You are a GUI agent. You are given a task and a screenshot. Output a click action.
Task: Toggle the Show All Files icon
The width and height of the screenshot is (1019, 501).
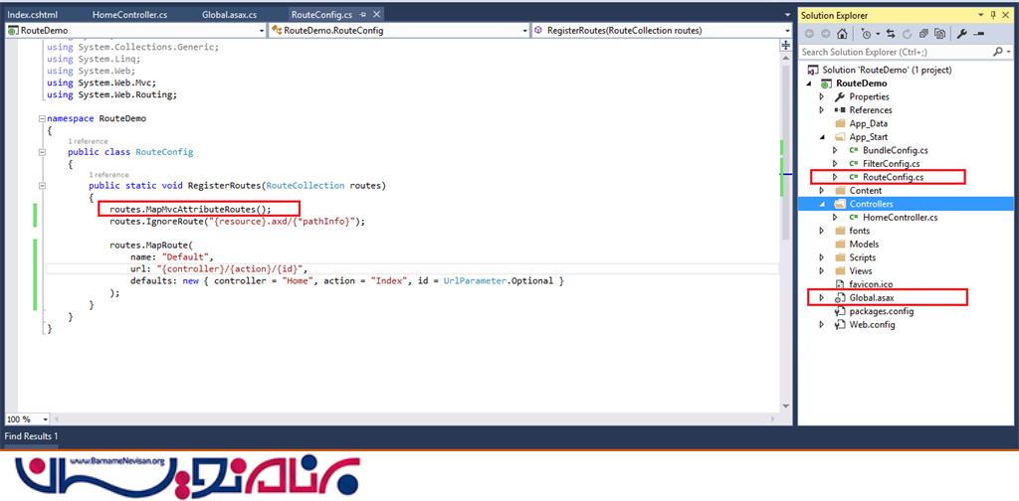(x=939, y=34)
